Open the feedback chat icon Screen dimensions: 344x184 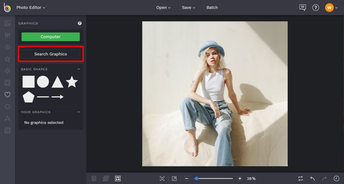click(302, 8)
